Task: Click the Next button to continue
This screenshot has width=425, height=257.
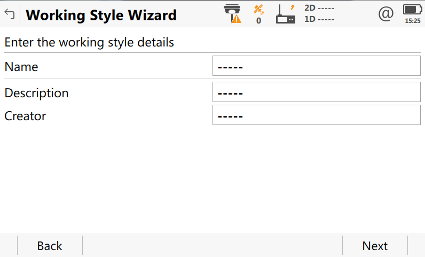Action: 375,246
